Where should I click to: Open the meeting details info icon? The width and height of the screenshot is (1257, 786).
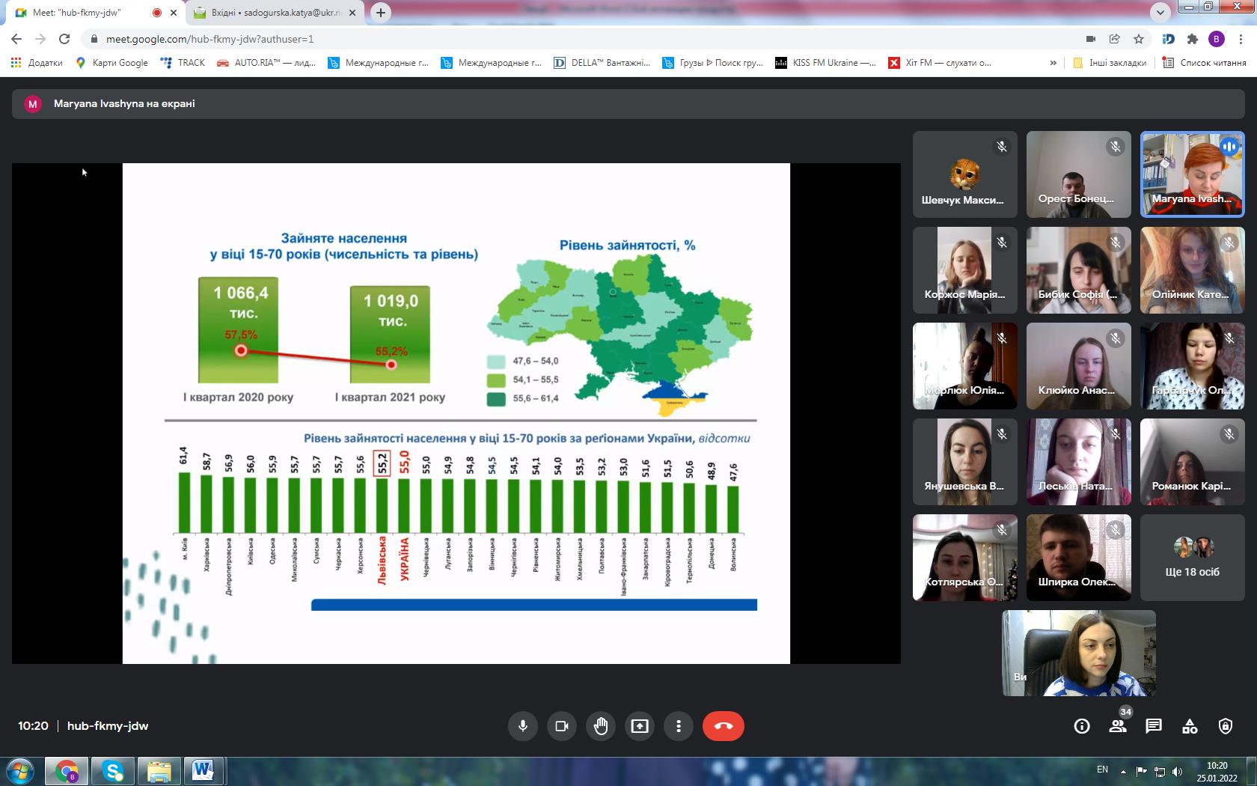[x=1082, y=726]
